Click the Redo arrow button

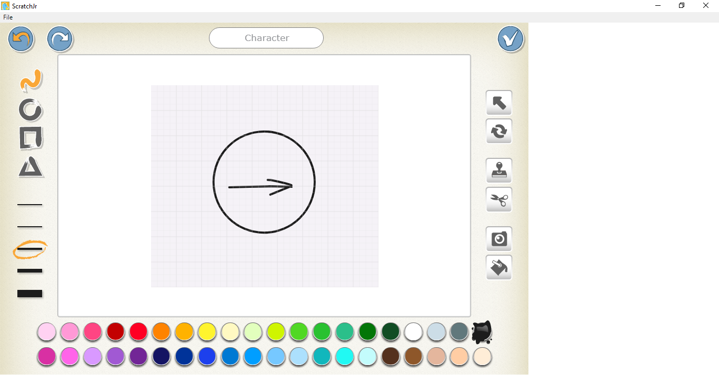coord(60,39)
